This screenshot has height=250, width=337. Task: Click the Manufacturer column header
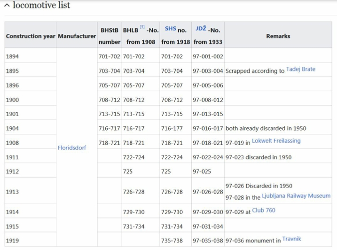[77, 36]
